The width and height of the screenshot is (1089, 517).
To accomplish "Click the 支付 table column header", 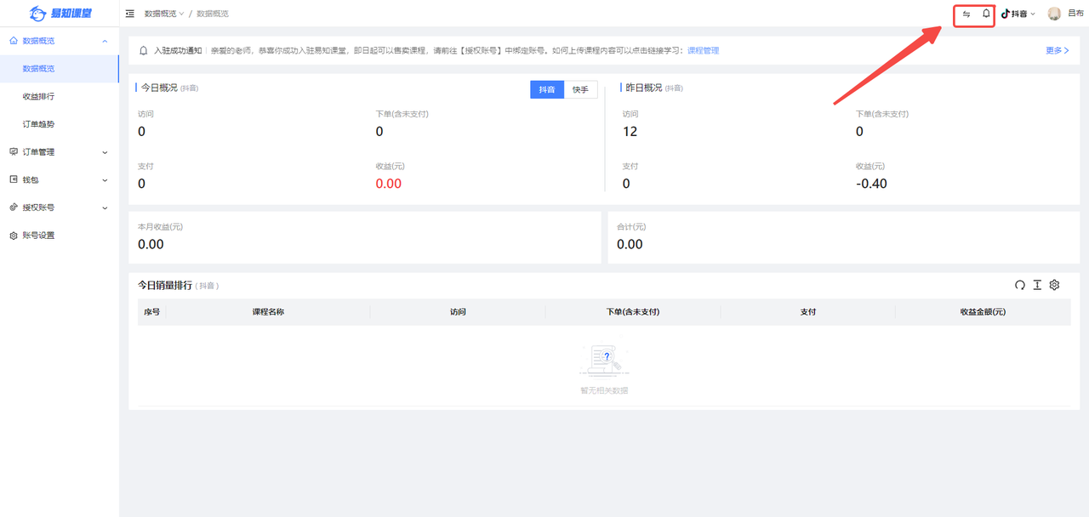I will [x=807, y=312].
